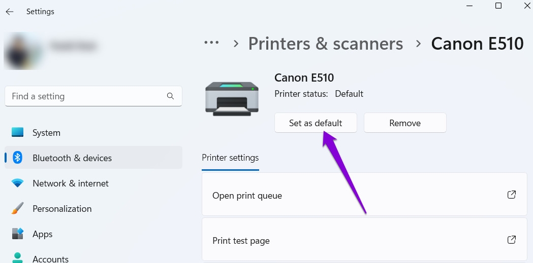Screen dimensions: 533x263
Task: Click the Accounts person icon
Action: point(18,257)
